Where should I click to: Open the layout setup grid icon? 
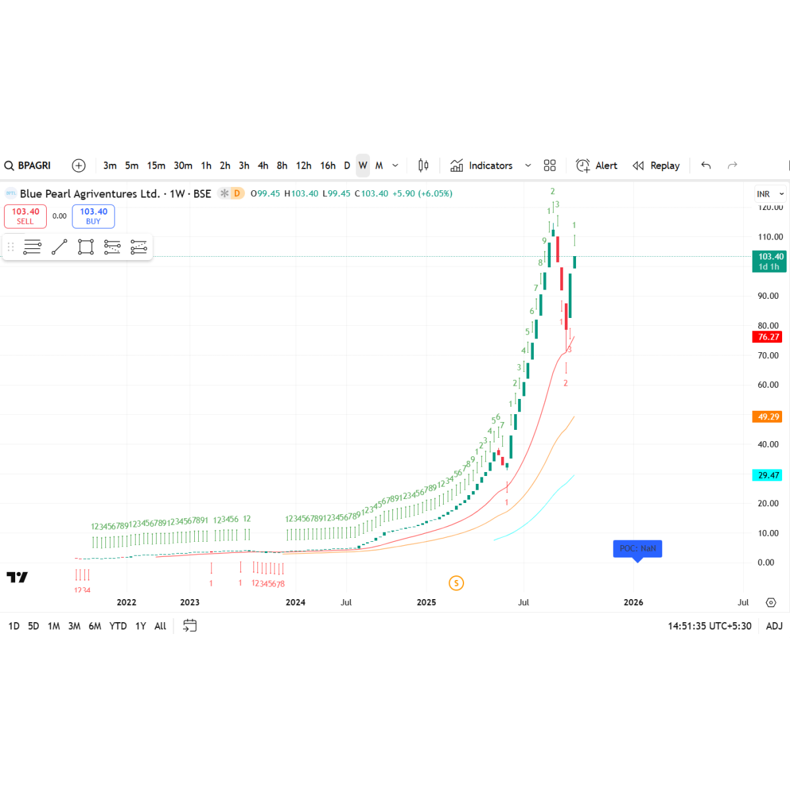550,166
